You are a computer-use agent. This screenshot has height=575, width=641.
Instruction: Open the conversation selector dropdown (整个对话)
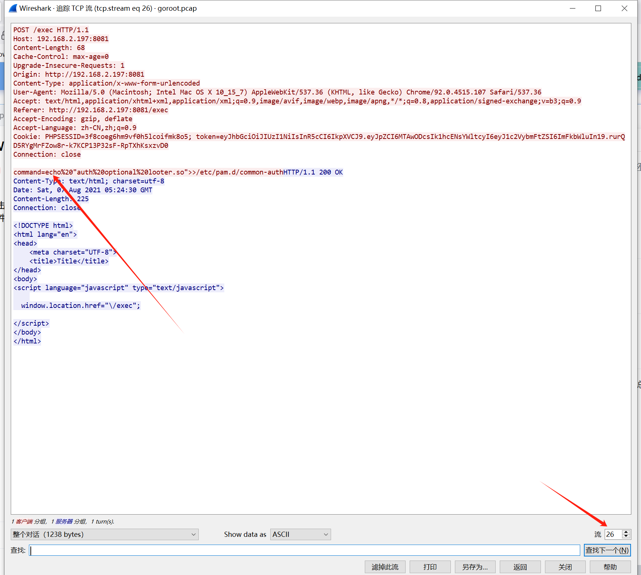coord(105,534)
